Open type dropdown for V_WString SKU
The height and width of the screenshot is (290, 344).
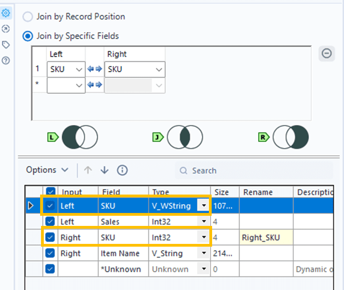click(x=203, y=206)
